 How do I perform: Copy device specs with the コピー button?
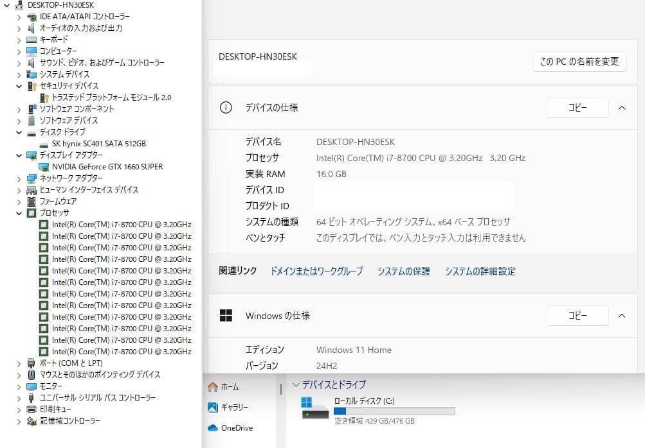click(577, 108)
